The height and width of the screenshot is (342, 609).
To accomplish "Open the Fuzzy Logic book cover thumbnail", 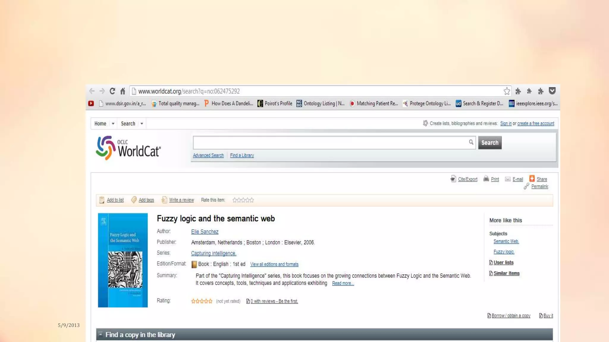I will (123, 260).
